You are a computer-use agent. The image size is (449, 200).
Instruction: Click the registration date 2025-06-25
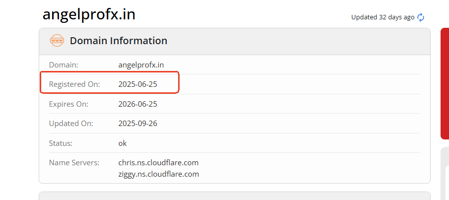click(137, 84)
